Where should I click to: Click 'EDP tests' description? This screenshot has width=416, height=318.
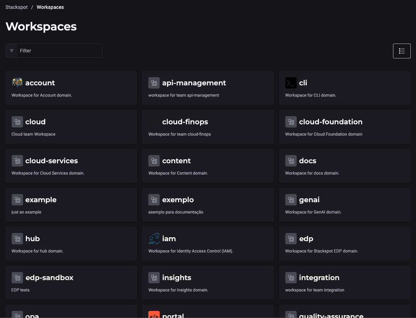[x=21, y=290]
